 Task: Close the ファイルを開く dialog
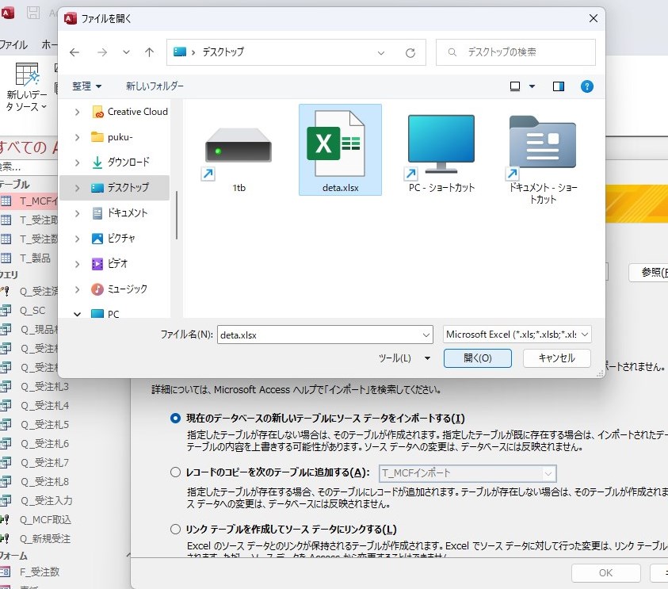click(594, 18)
